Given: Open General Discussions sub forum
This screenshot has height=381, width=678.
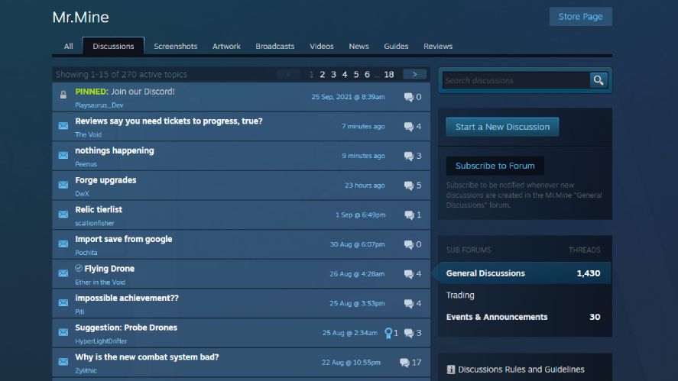Looking at the screenshot, I should tap(525, 273).
